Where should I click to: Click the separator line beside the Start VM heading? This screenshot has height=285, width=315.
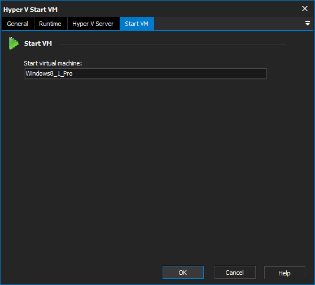tap(172, 45)
